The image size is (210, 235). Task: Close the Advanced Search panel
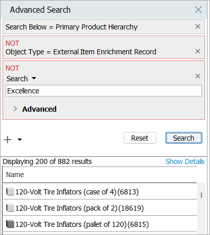point(198,10)
